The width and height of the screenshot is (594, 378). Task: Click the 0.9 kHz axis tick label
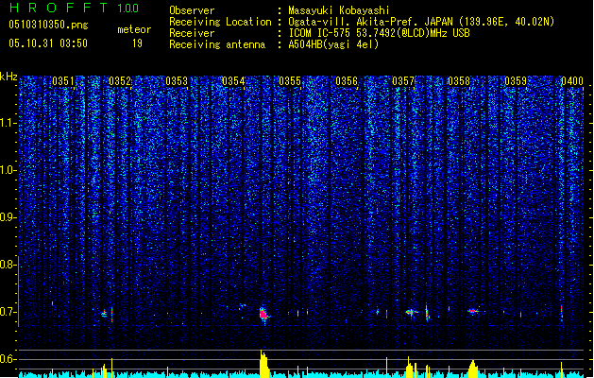(8, 217)
